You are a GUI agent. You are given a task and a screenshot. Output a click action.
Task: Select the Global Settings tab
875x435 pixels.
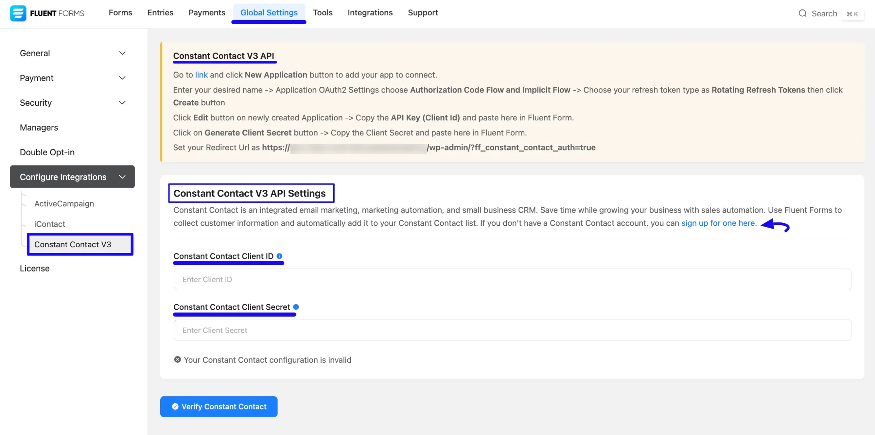click(x=269, y=13)
